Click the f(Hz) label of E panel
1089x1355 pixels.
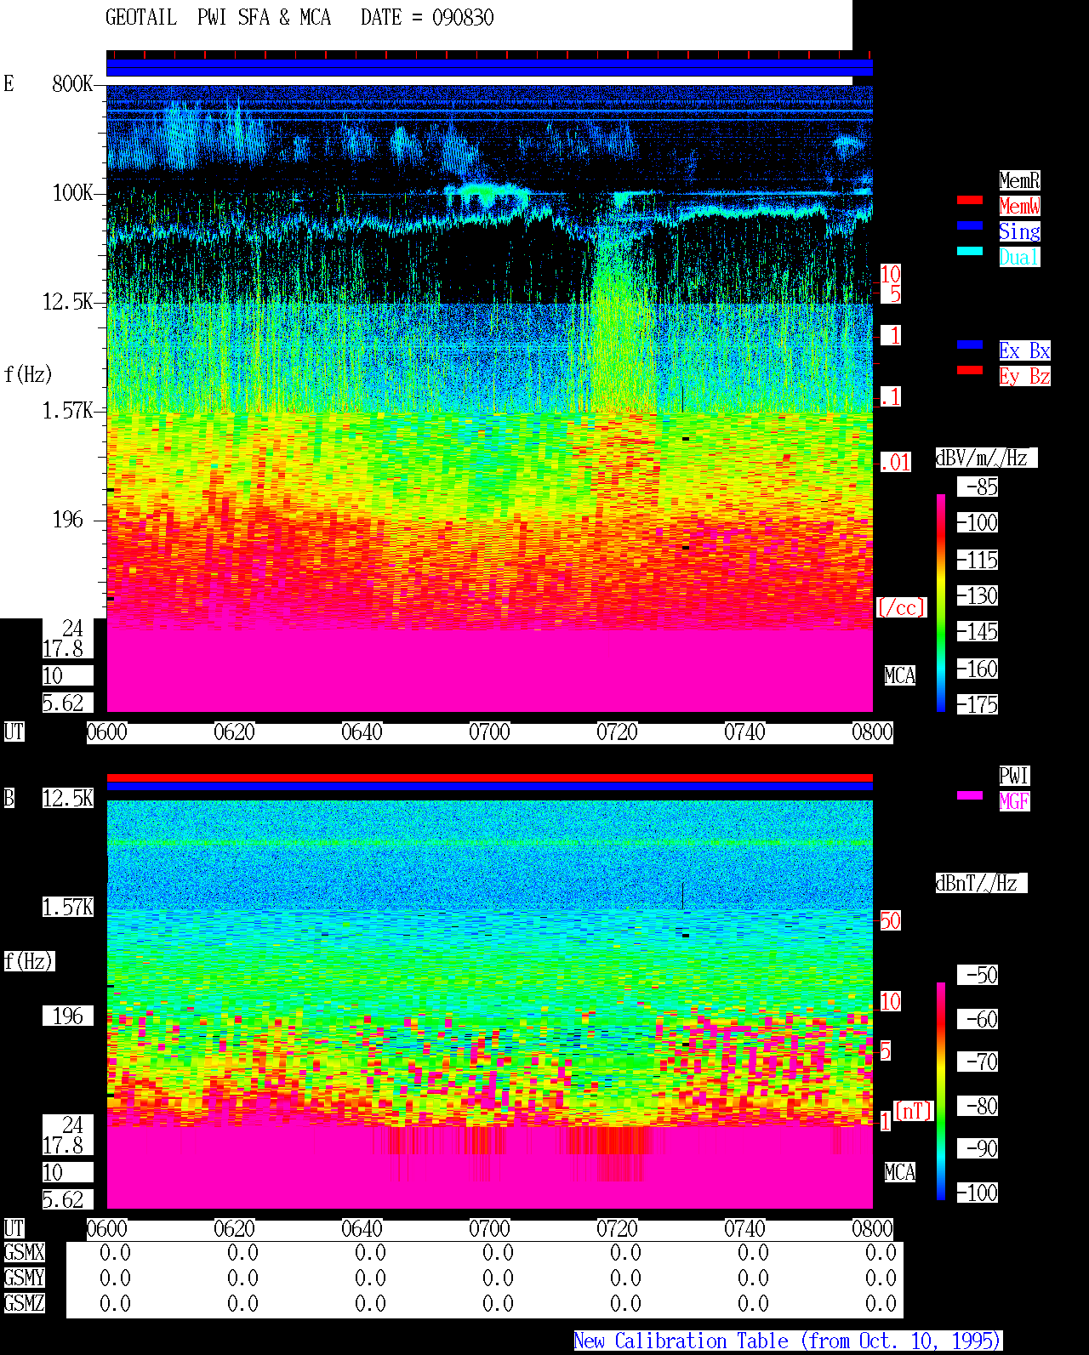click(x=28, y=374)
